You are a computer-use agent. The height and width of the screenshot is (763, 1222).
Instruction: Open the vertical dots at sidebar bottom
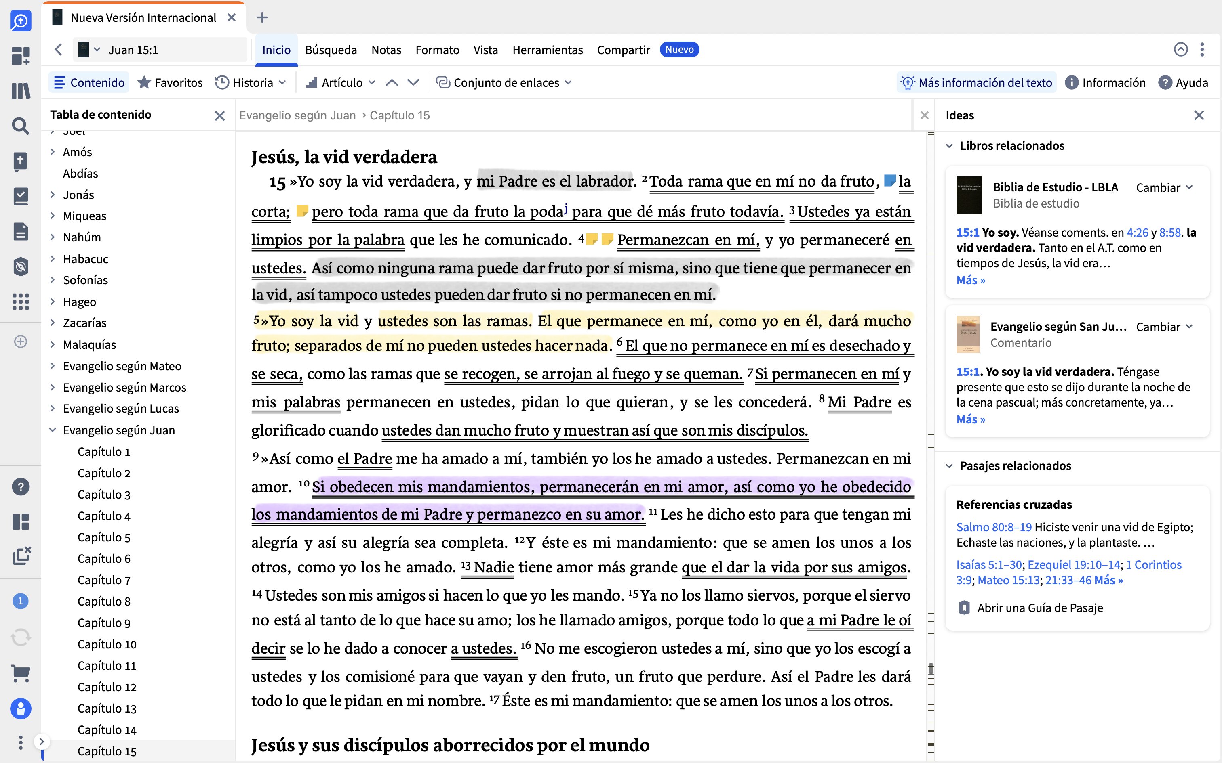coord(21,742)
